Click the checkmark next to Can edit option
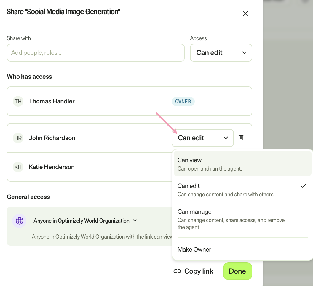 click(304, 186)
